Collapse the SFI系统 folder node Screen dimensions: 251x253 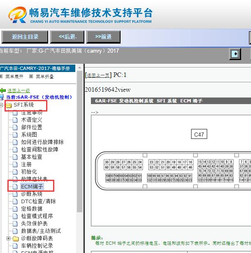pos(1,105)
